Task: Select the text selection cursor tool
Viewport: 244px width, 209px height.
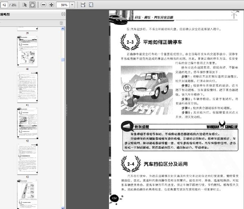Action: tap(24, 5)
